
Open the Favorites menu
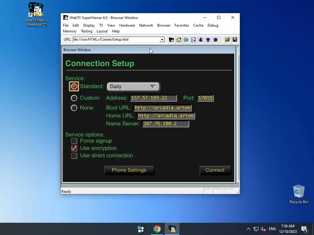[182, 25]
